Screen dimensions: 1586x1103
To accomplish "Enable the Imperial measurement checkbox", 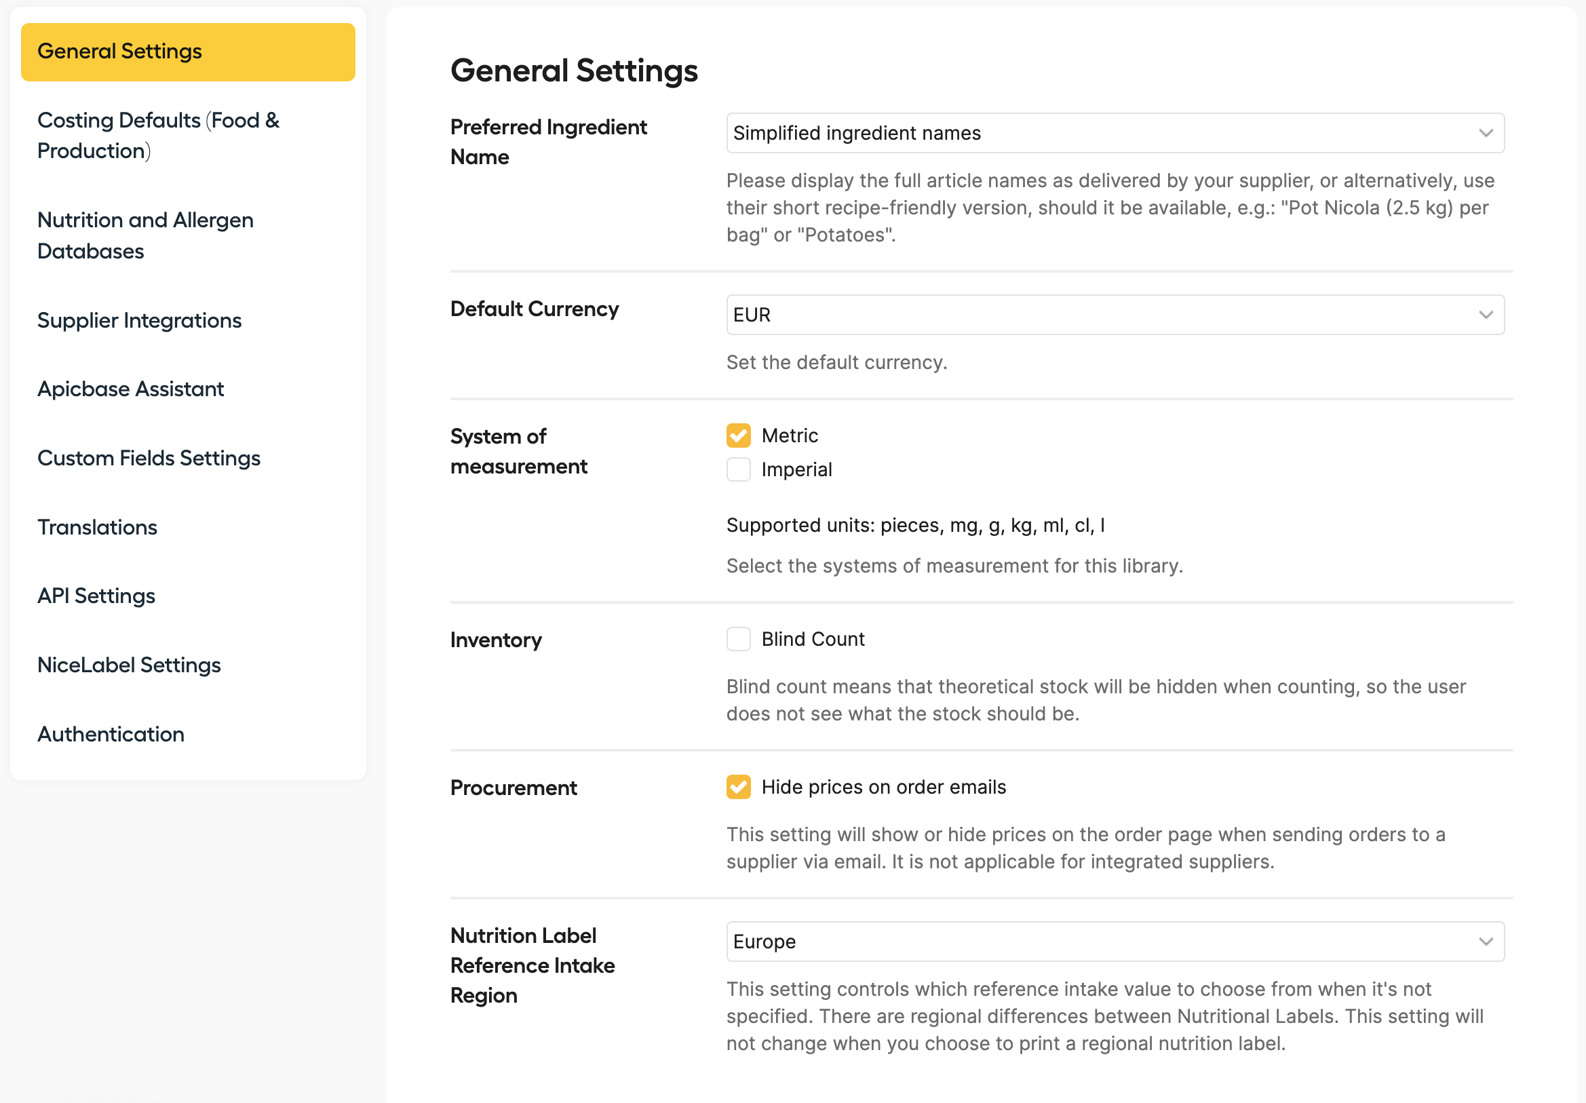I will pyautogui.click(x=739, y=469).
